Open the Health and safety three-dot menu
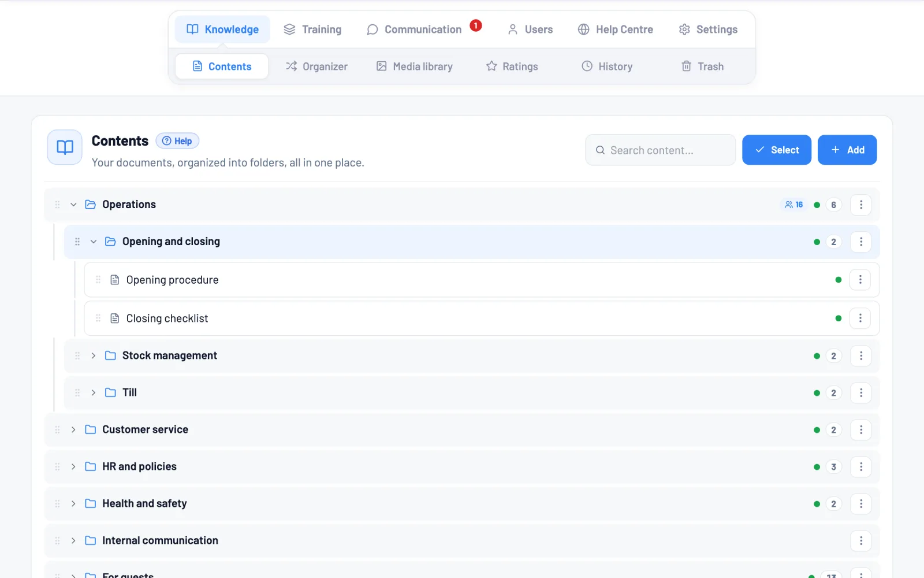The height and width of the screenshot is (578, 924). (x=860, y=503)
